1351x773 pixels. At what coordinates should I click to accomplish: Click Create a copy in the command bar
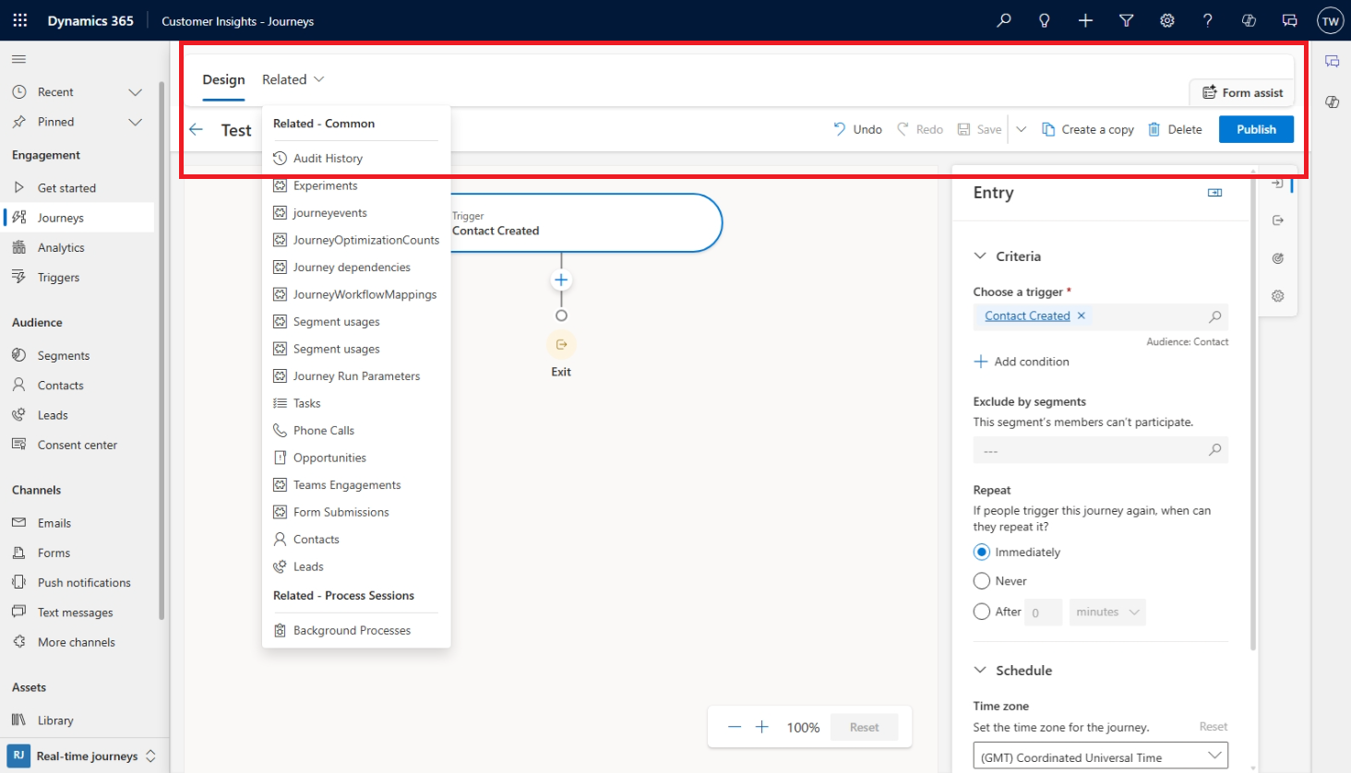pos(1088,129)
